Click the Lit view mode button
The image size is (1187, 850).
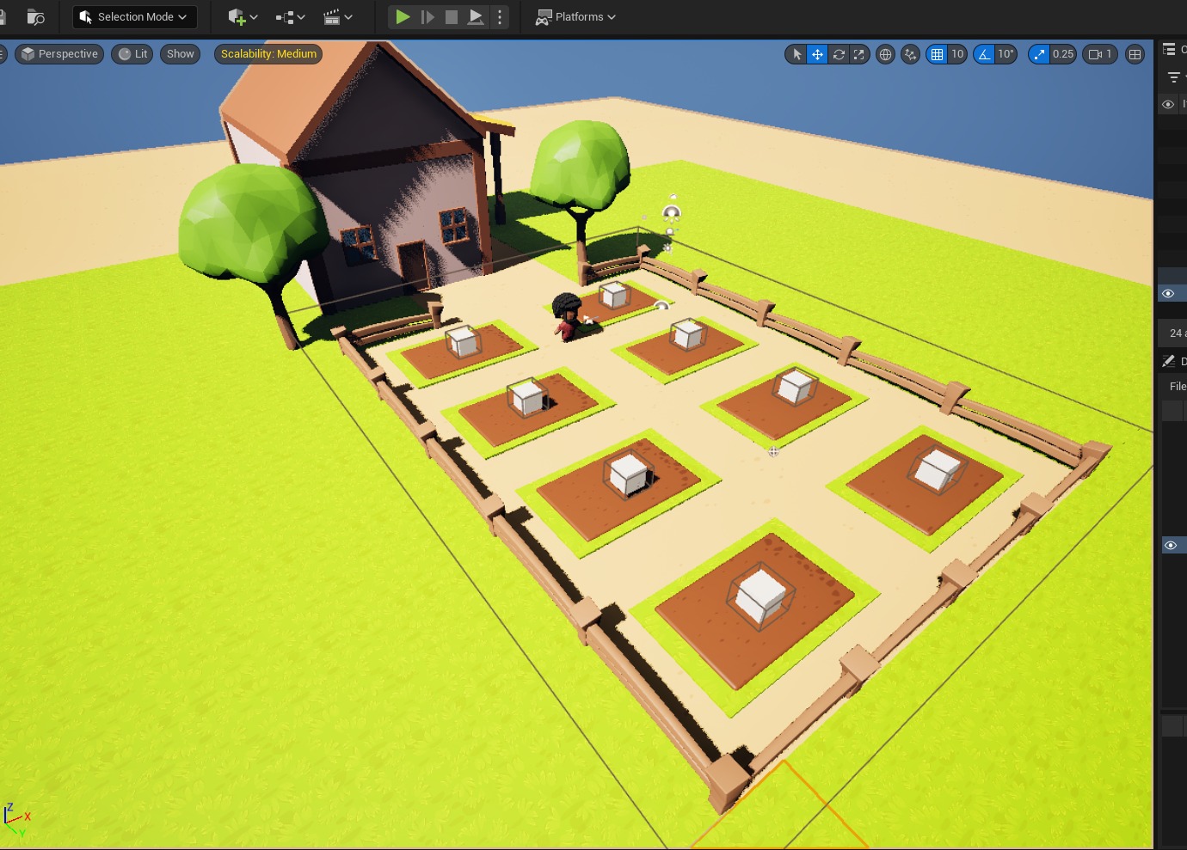click(132, 54)
